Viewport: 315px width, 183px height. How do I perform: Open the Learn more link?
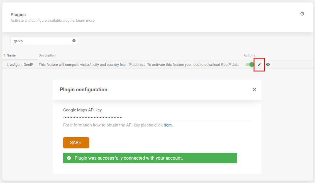point(85,21)
